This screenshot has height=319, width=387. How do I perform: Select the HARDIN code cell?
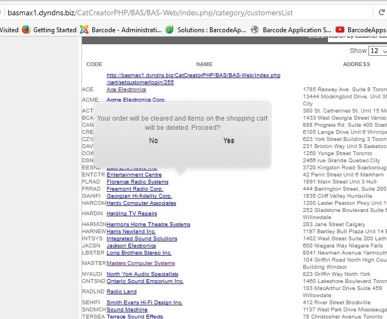[92, 214]
